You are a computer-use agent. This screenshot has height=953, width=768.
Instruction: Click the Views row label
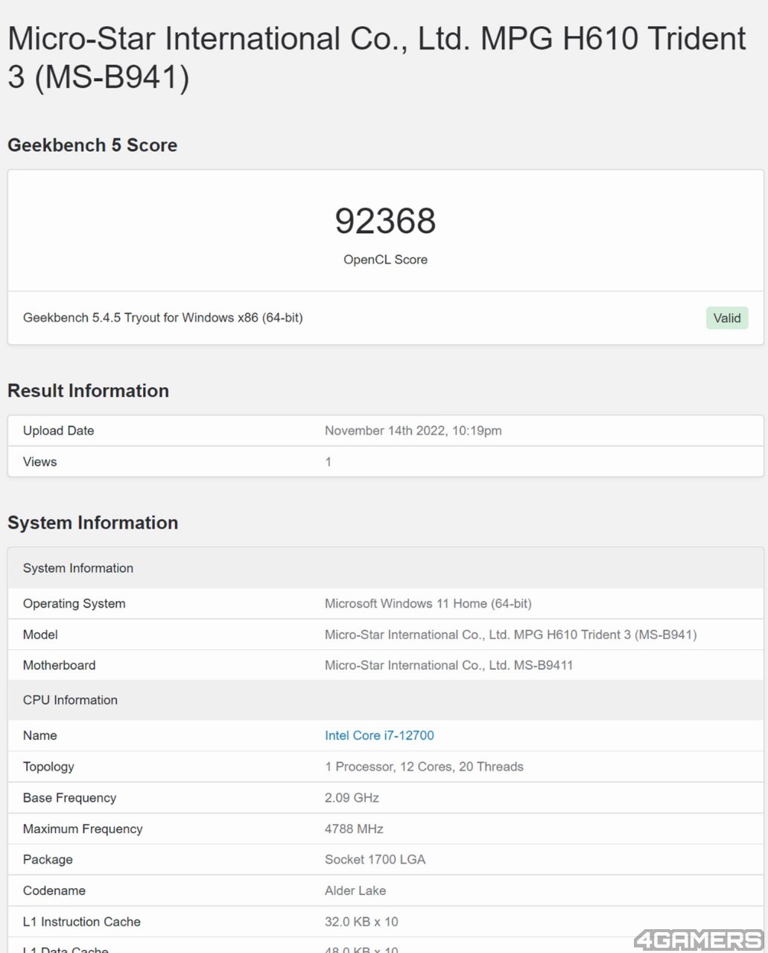pos(39,462)
